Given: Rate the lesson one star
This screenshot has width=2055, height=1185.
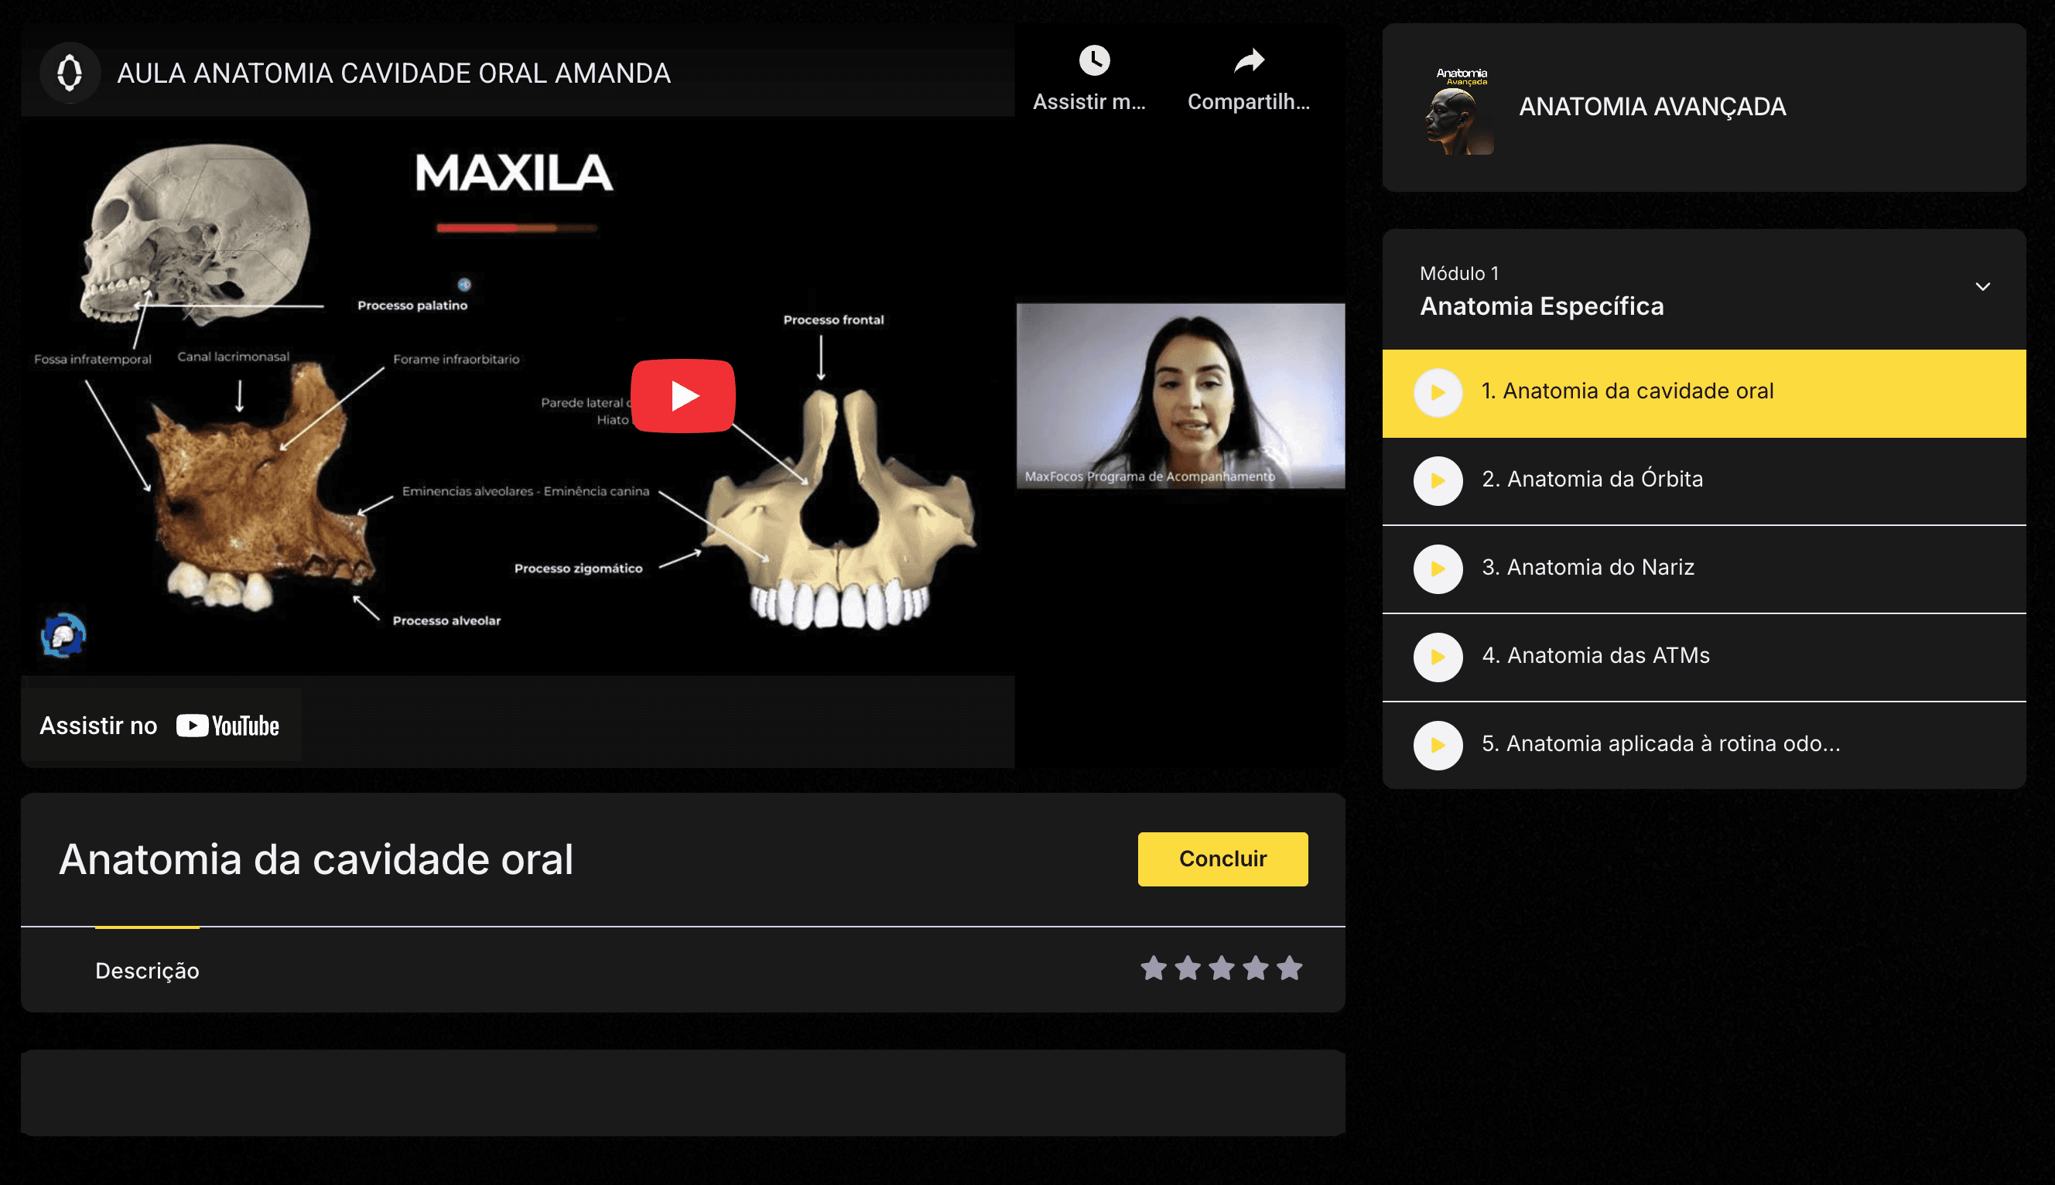Looking at the screenshot, I should click(x=1154, y=968).
